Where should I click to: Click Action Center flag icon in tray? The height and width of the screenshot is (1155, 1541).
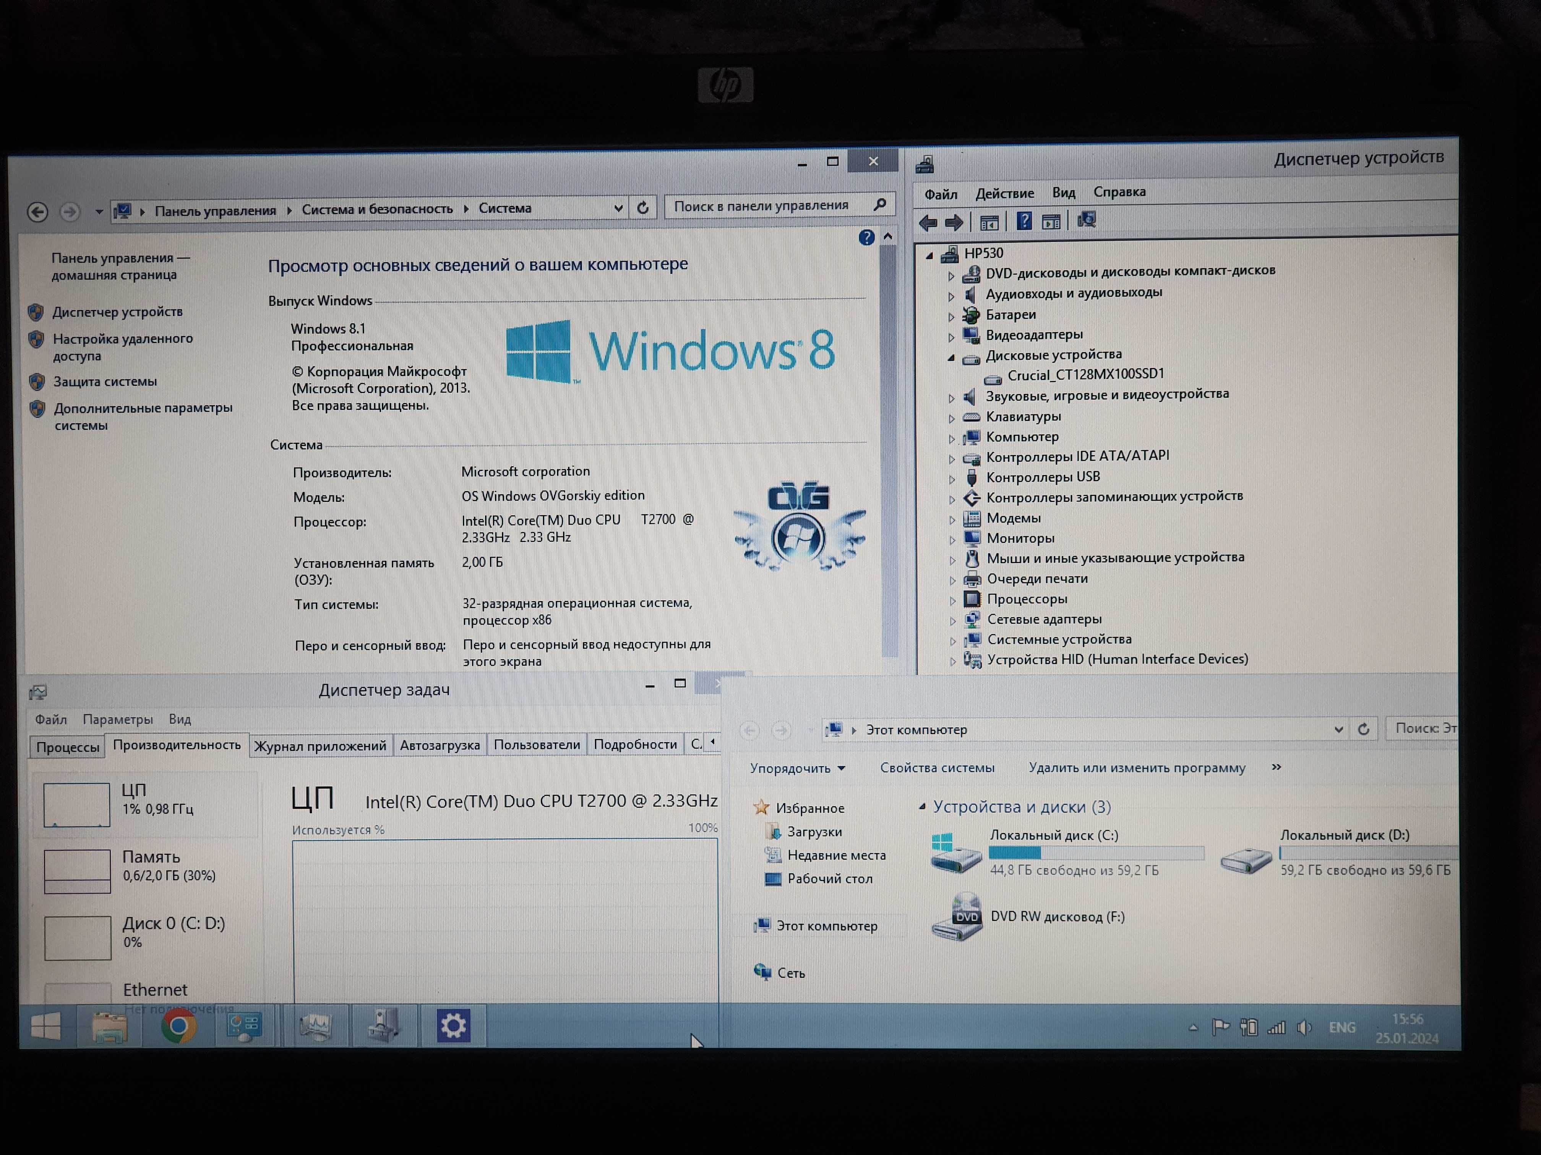1221,1027
